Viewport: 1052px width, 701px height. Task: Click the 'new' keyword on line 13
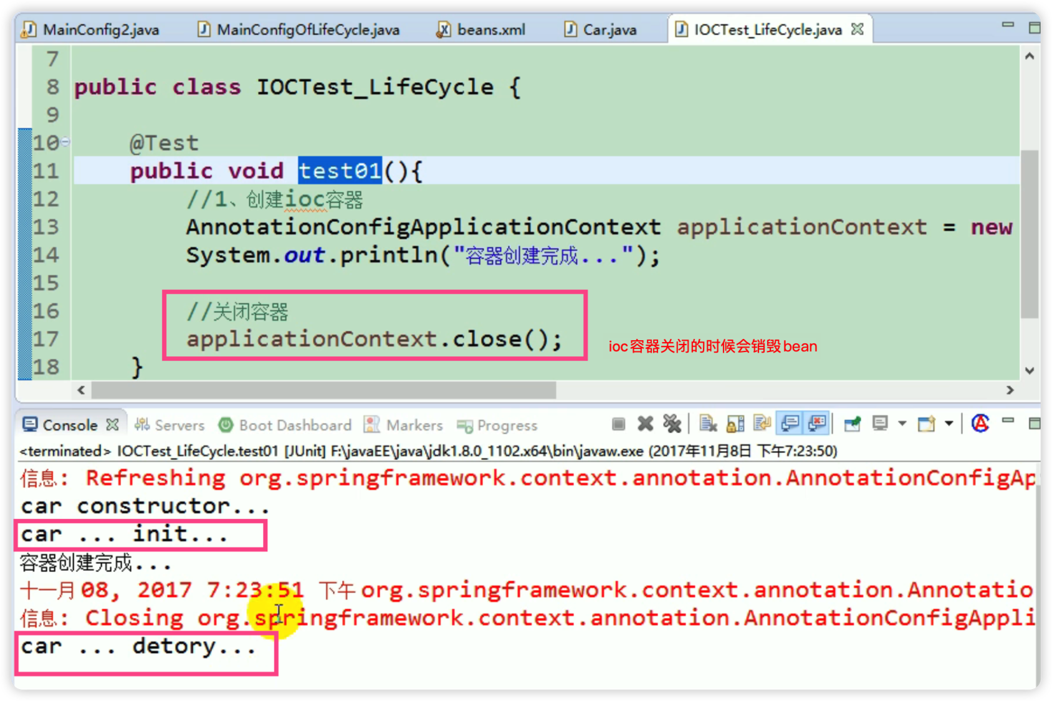point(992,227)
